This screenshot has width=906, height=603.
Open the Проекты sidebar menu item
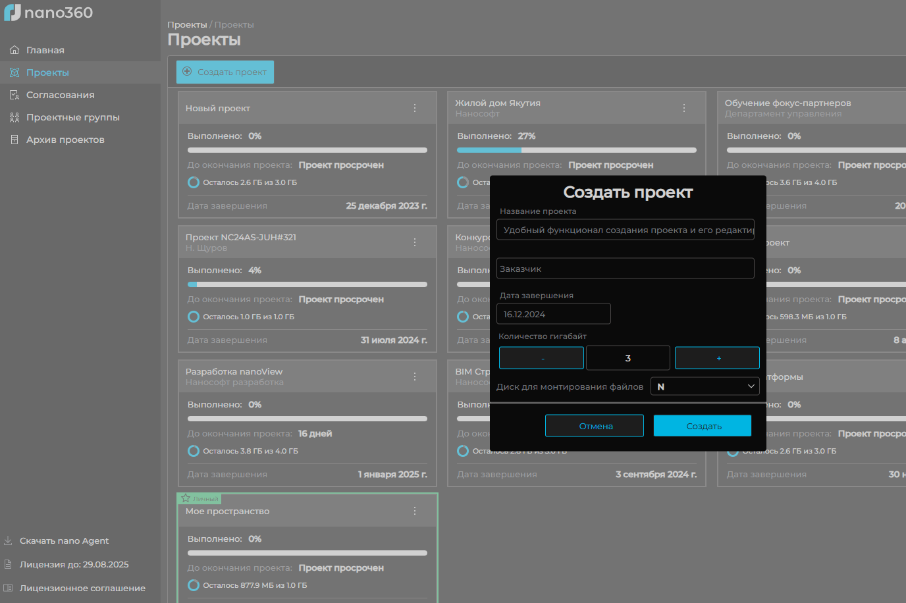(x=47, y=72)
